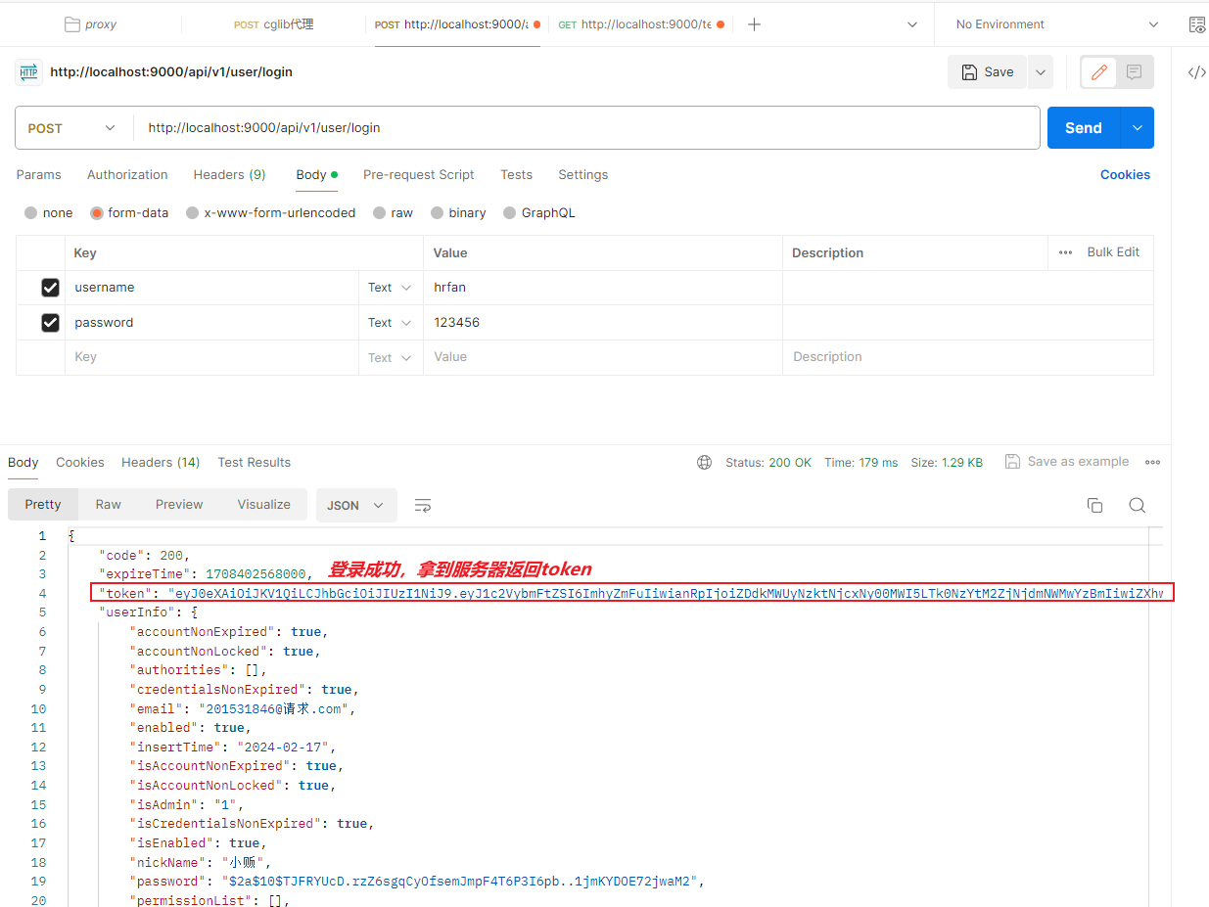This screenshot has height=907, width=1209.
Task: Open the code snippet generator panel
Action: click(1196, 71)
